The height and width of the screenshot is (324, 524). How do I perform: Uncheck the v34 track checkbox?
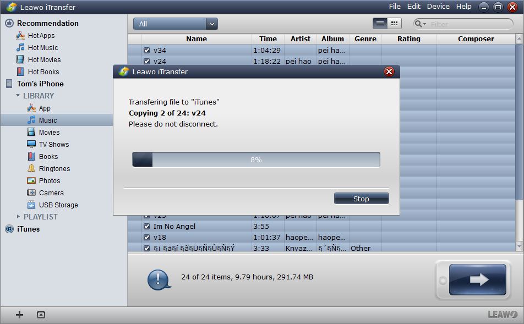coord(146,50)
